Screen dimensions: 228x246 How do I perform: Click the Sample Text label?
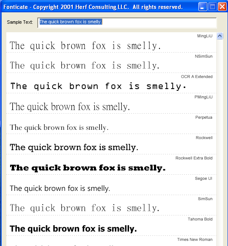pyautogui.click(x=20, y=22)
